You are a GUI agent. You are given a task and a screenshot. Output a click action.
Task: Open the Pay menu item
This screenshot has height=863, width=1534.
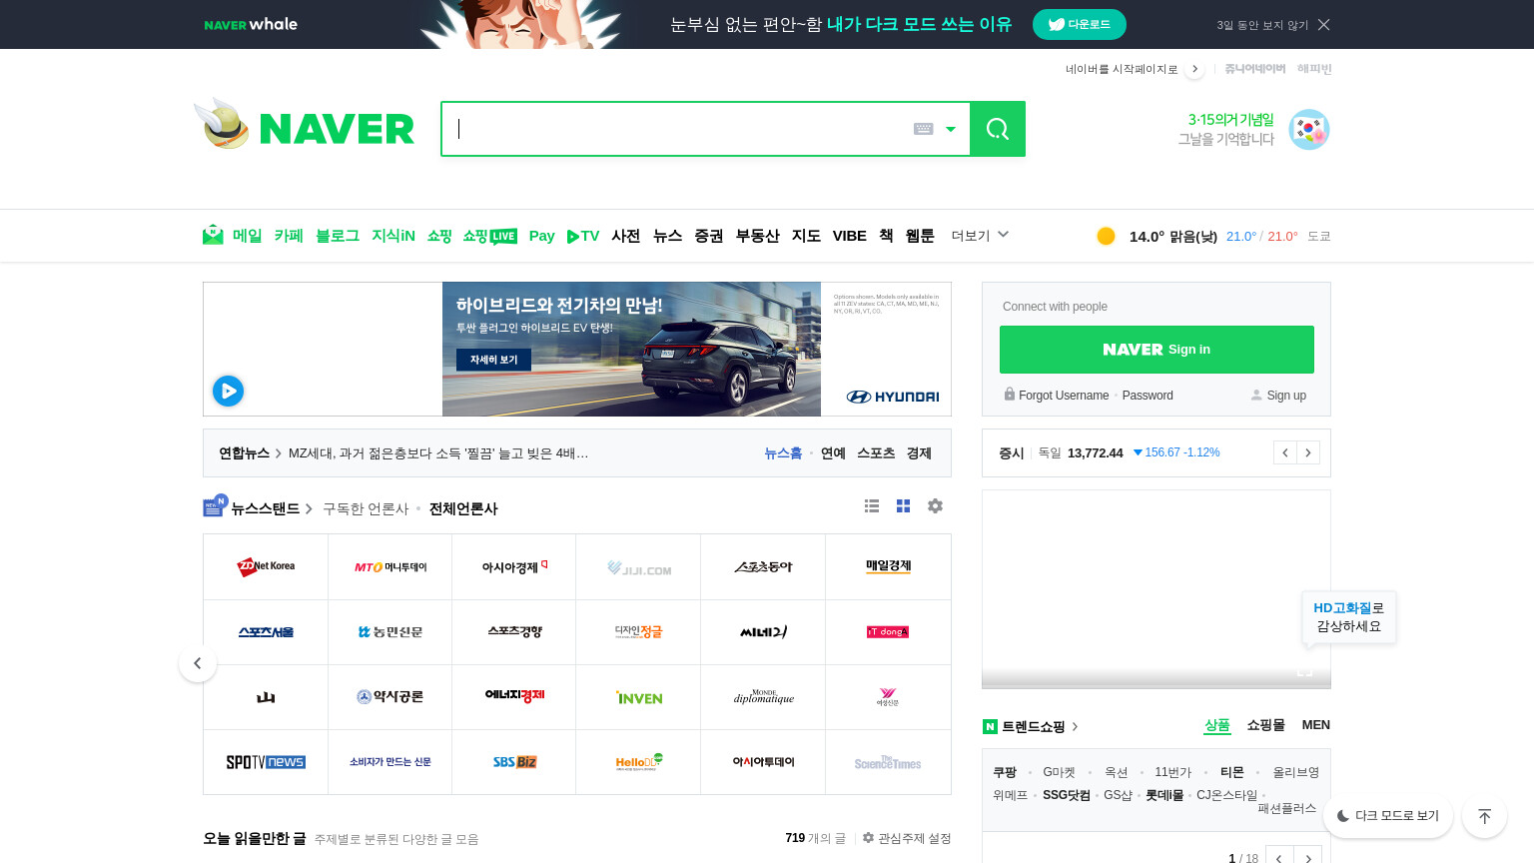(542, 236)
